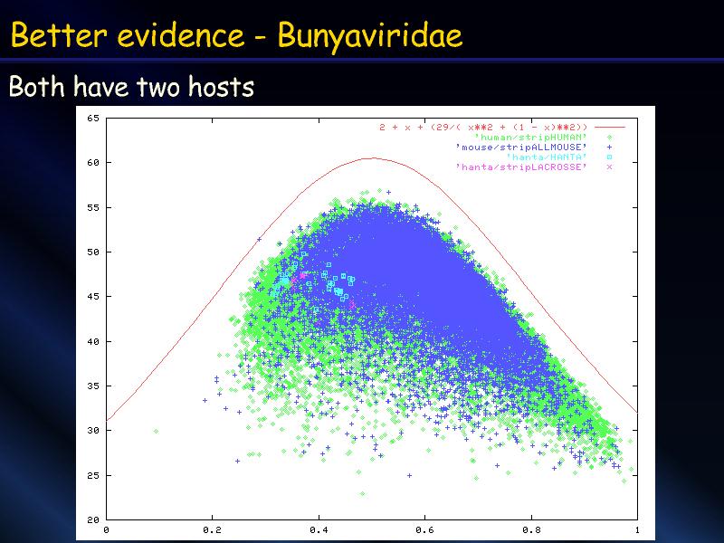Viewport: 724px width, 543px height.
Task: Click the red formula text in the legend
Action: pyautogui.click(x=483, y=127)
